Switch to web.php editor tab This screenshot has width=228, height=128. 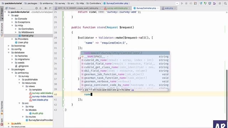[x=169, y=8]
